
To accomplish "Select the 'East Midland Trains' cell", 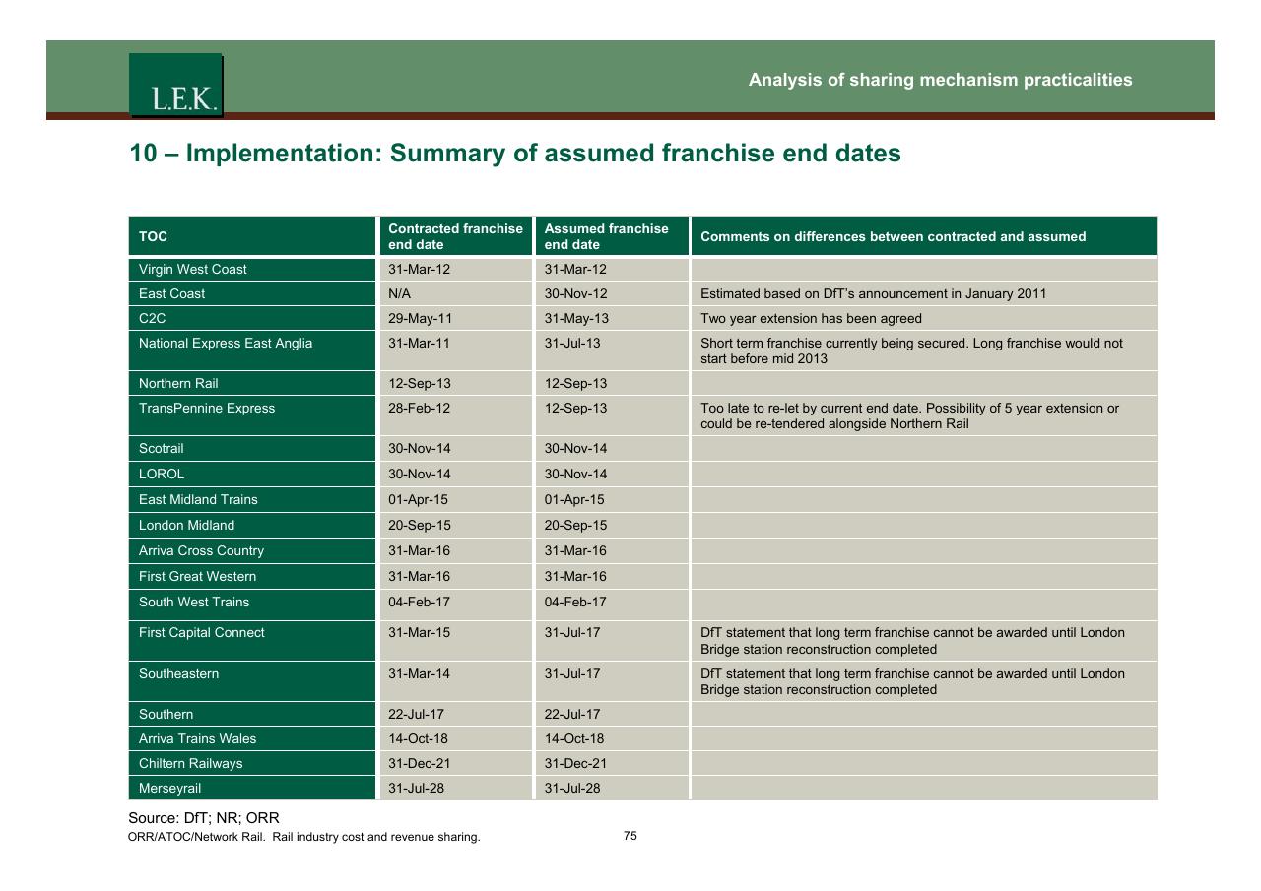I will pos(252,499).
